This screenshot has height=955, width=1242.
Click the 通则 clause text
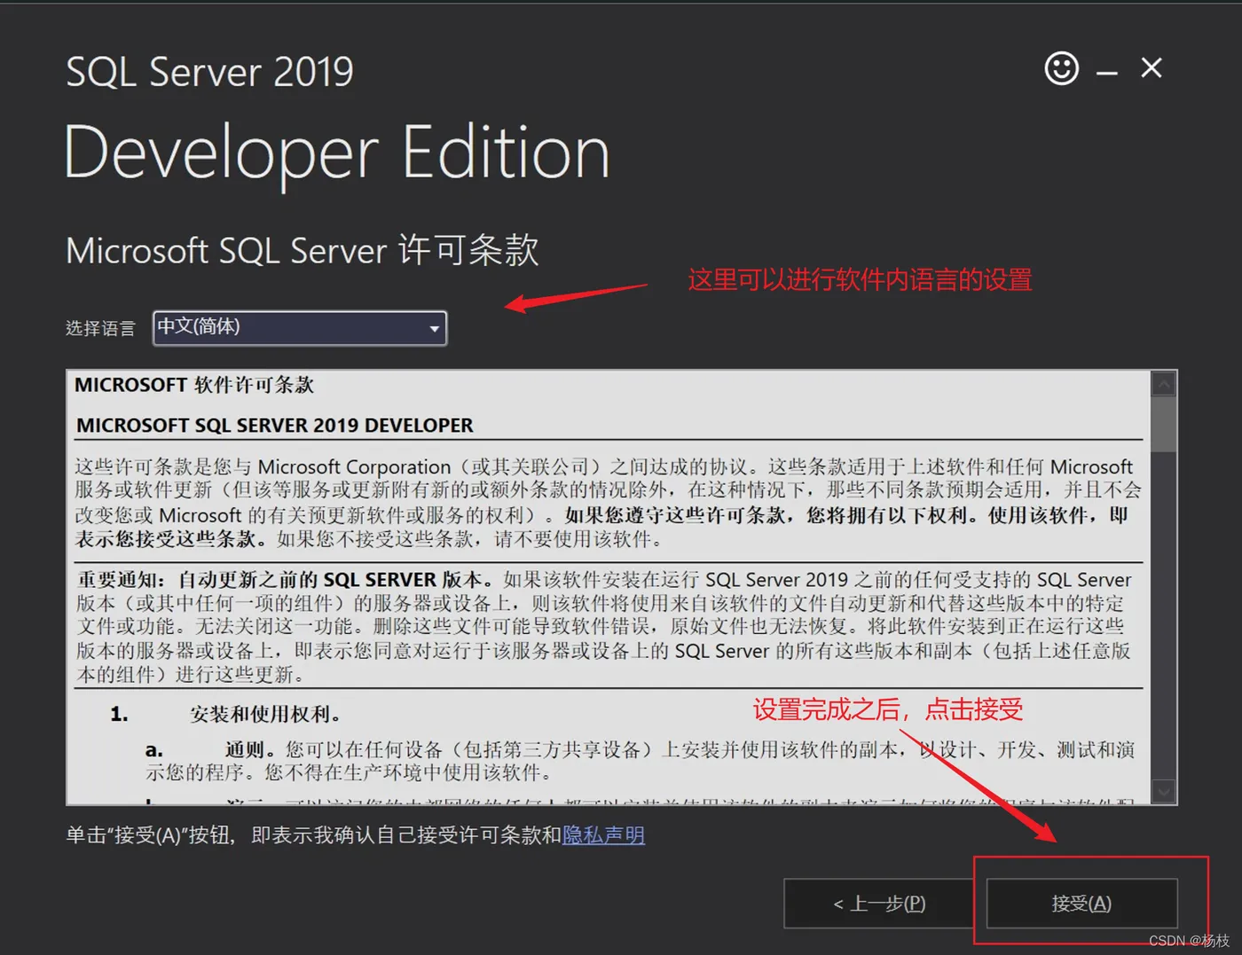[x=640, y=761]
